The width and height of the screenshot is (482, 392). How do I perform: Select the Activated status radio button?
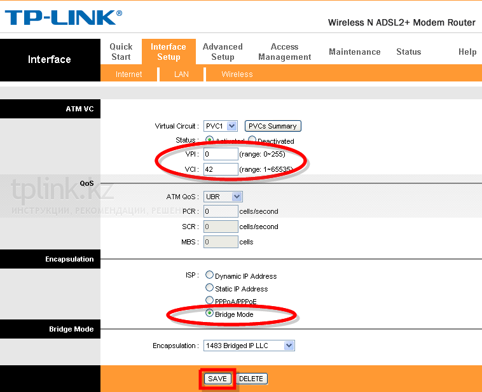(x=209, y=140)
